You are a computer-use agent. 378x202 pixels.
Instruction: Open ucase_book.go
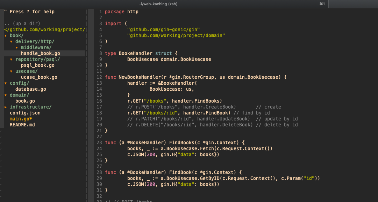[38, 77]
